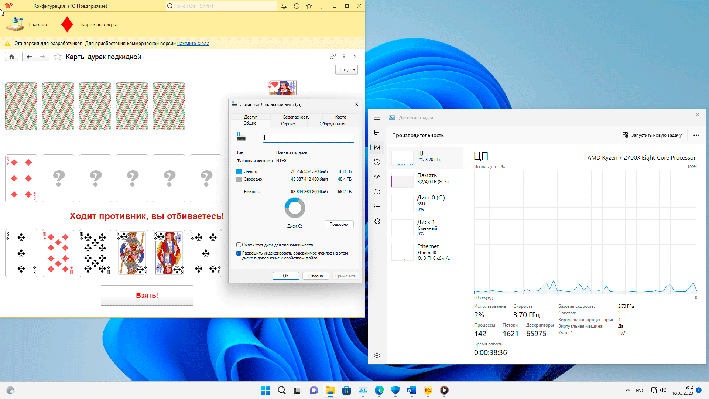Image resolution: width=709 pixels, height=399 pixels.
Task: Open the Users page in Task Manager
Action: tap(377, 192)
